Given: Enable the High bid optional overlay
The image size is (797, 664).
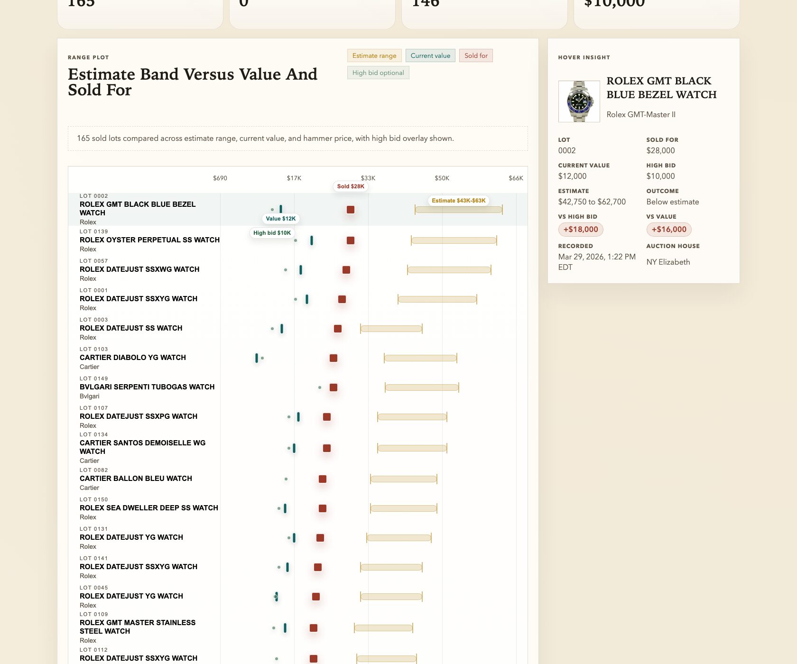Looking at the screenshot, I should pyautogui.click(x=378, y=73).
